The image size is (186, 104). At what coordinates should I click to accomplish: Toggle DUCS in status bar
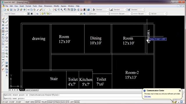tap(63, 102)
